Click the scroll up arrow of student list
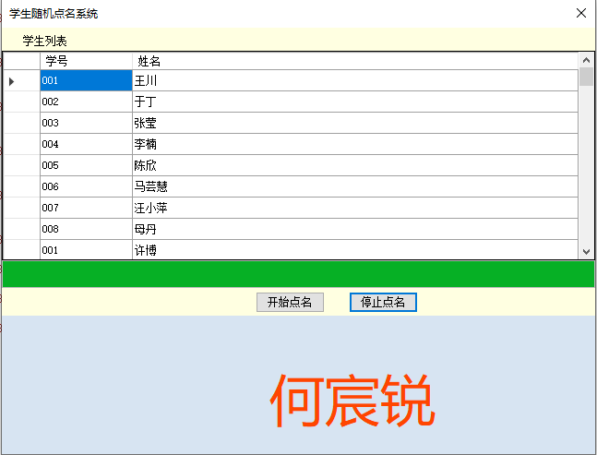The width and height of the screenshot is (597, 455). pyautogui.click(x=586, y=60)
